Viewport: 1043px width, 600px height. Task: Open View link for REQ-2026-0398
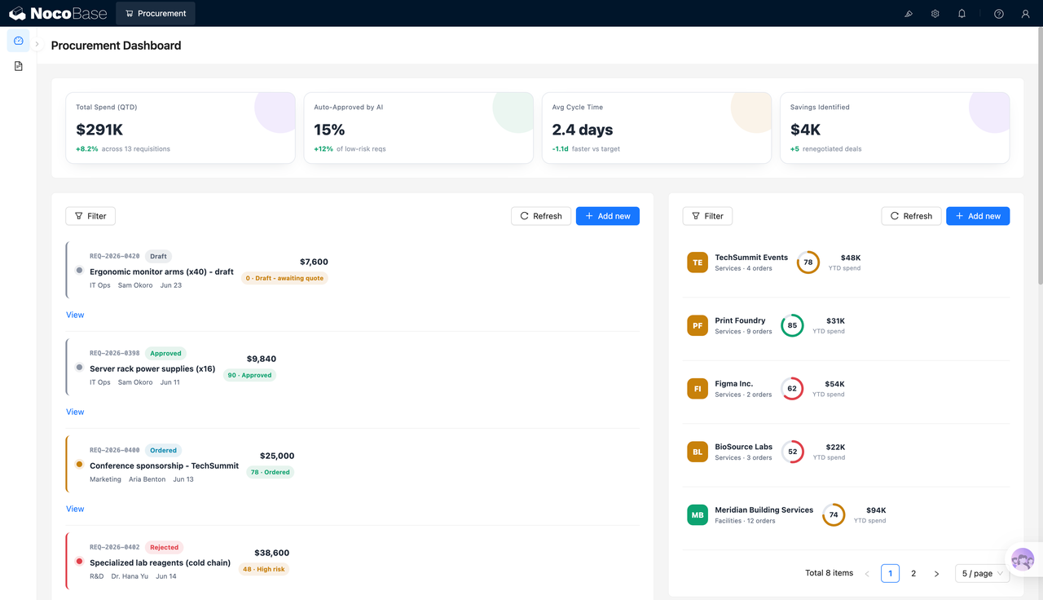75,412
